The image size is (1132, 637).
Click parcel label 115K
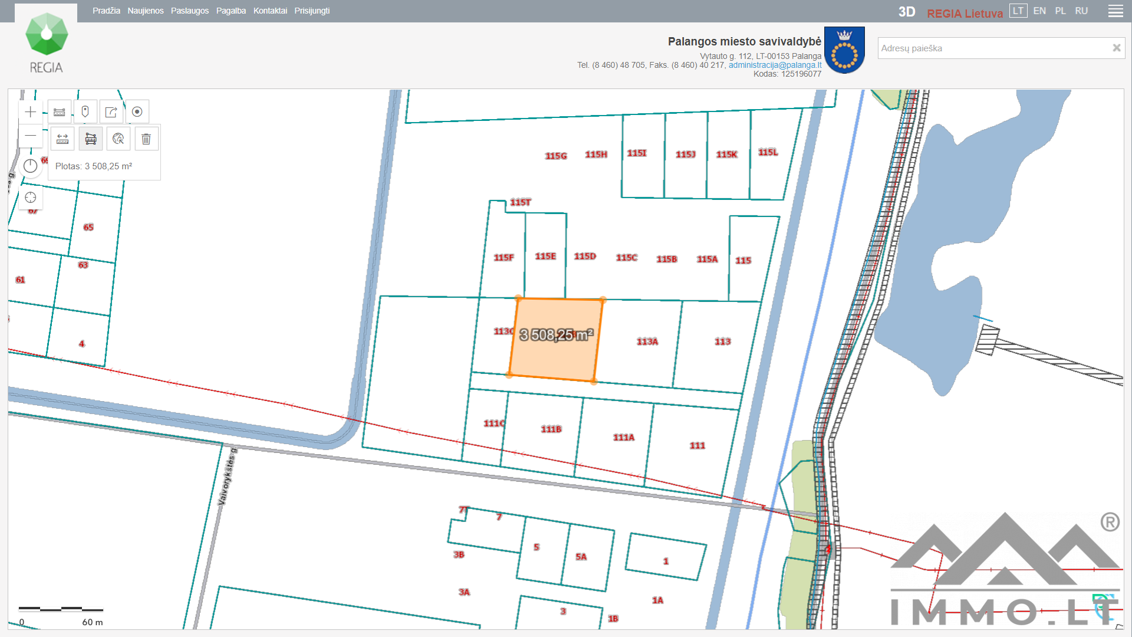click(x=727, y=155)
